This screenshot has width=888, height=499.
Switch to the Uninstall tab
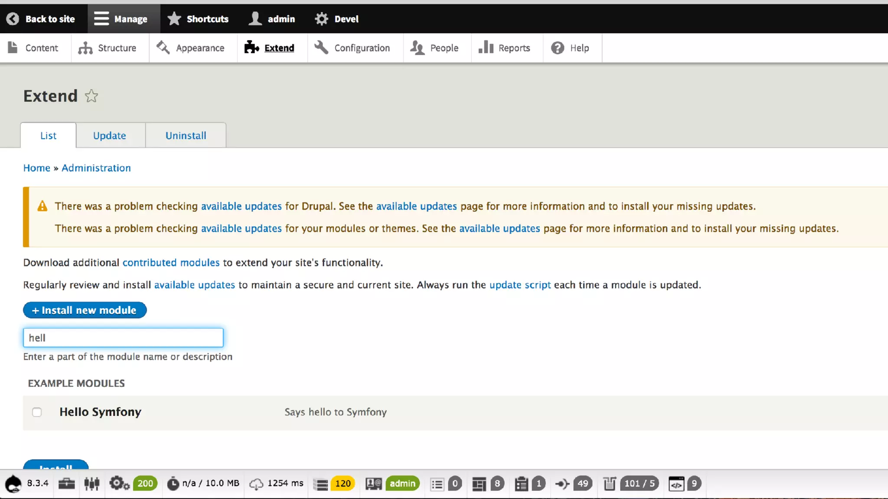click(x=186, y=136)
